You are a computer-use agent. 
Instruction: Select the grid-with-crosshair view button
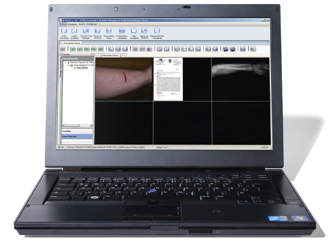(x=177, y=49)
